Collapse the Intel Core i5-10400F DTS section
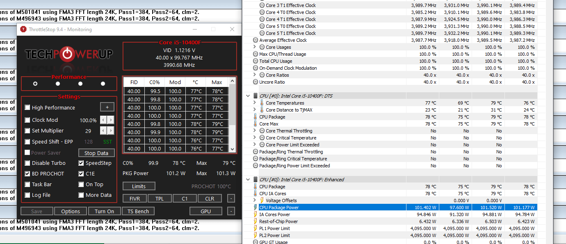This screenshot has height=244, width=566. click(x=248, y=96)
